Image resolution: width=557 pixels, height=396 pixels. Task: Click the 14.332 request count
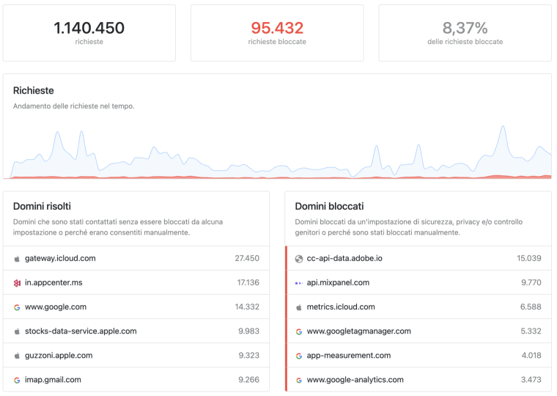(x=247, y=307)
